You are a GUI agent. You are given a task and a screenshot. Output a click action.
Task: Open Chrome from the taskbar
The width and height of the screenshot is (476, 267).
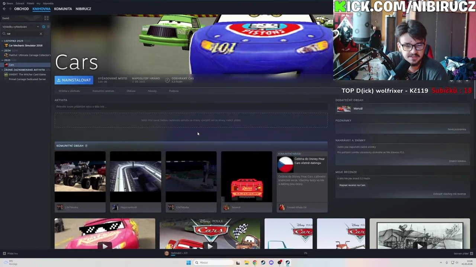click(x=254, y=263)
